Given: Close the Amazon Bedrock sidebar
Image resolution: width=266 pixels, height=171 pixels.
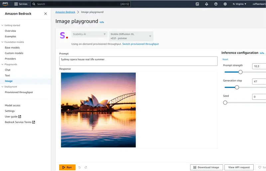Looking at the screenshot, I should click(46, 14).
